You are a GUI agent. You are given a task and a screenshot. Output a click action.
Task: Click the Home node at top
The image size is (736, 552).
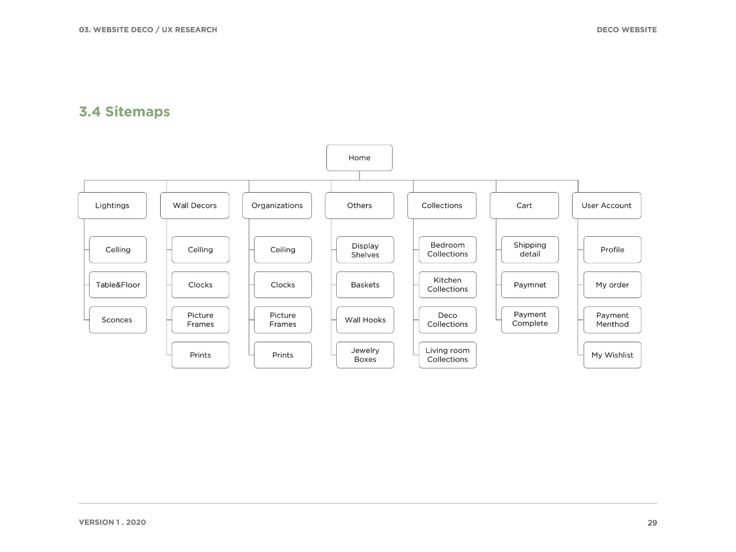[x=359, y=158]
